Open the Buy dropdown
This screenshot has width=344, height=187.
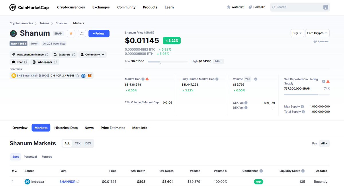297,33
